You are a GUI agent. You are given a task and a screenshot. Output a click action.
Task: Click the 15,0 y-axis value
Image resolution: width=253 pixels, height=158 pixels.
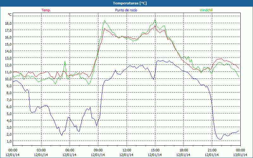click(9, 44)
